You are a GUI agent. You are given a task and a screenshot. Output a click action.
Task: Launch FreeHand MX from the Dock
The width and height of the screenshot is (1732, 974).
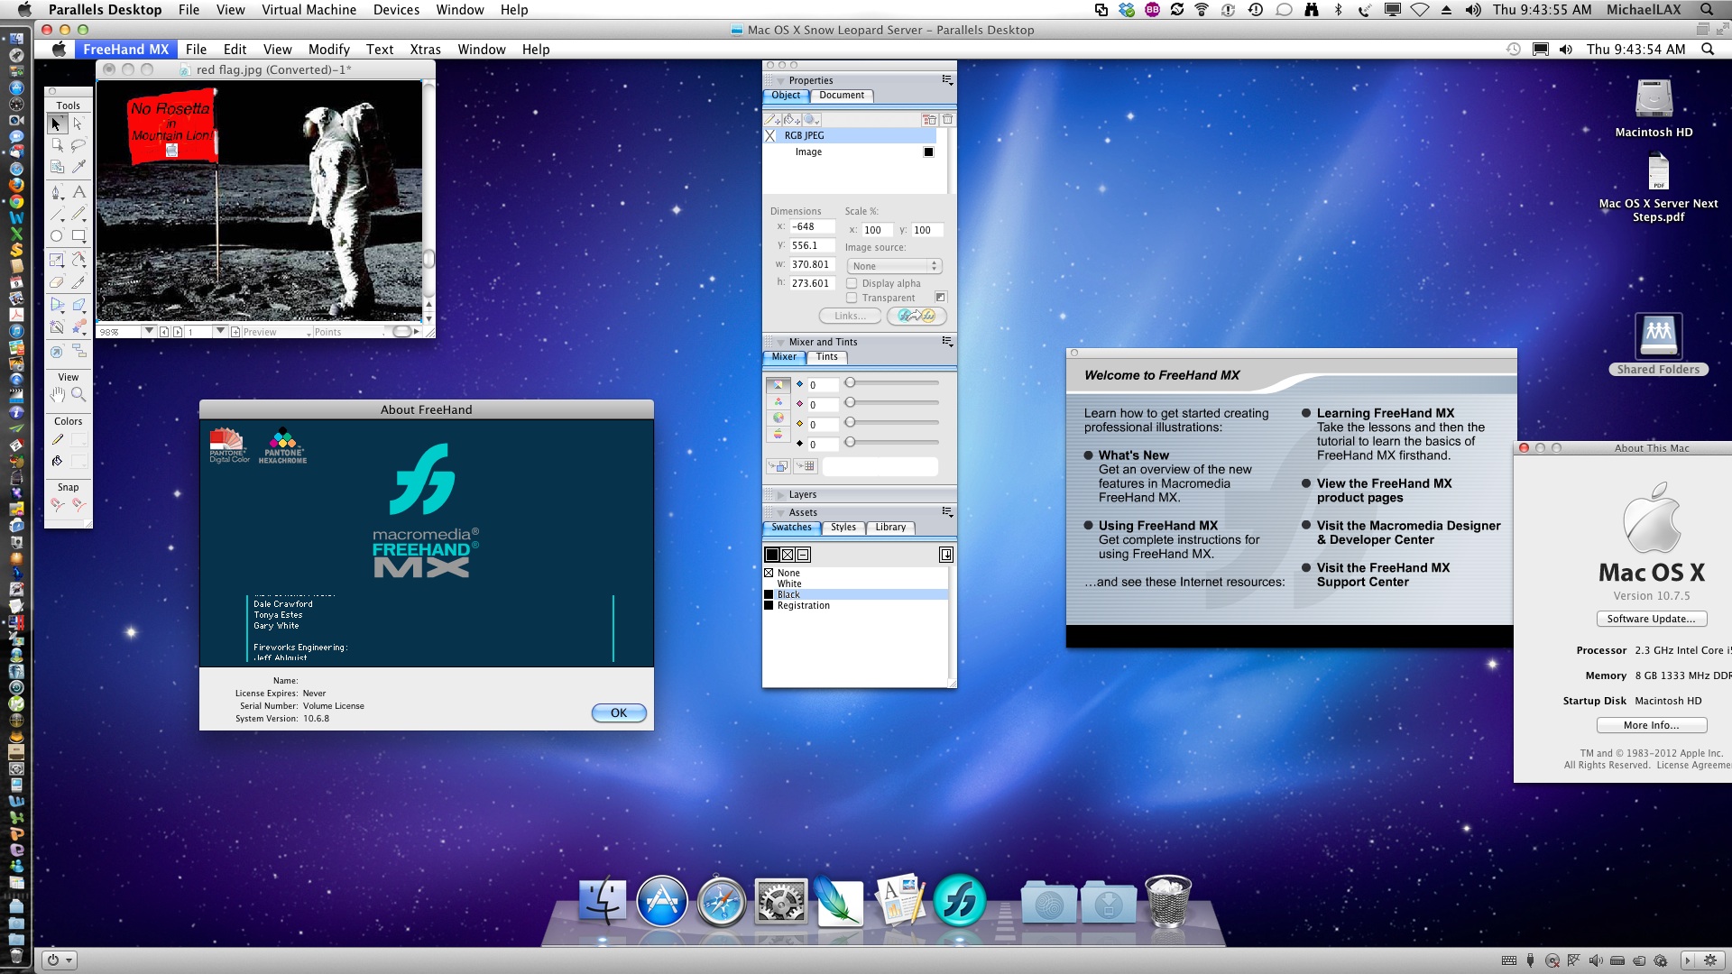coord(959,901)
